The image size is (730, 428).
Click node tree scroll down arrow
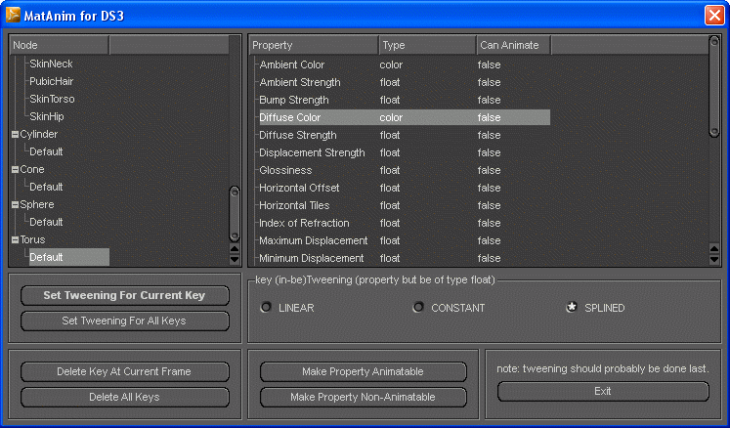click(235, 259)
